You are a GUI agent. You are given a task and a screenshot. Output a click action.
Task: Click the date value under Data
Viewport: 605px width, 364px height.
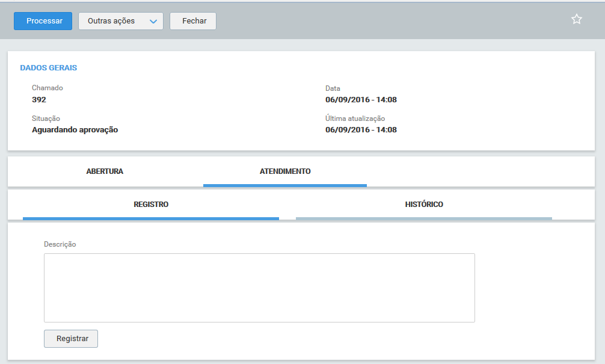[361, 100]
